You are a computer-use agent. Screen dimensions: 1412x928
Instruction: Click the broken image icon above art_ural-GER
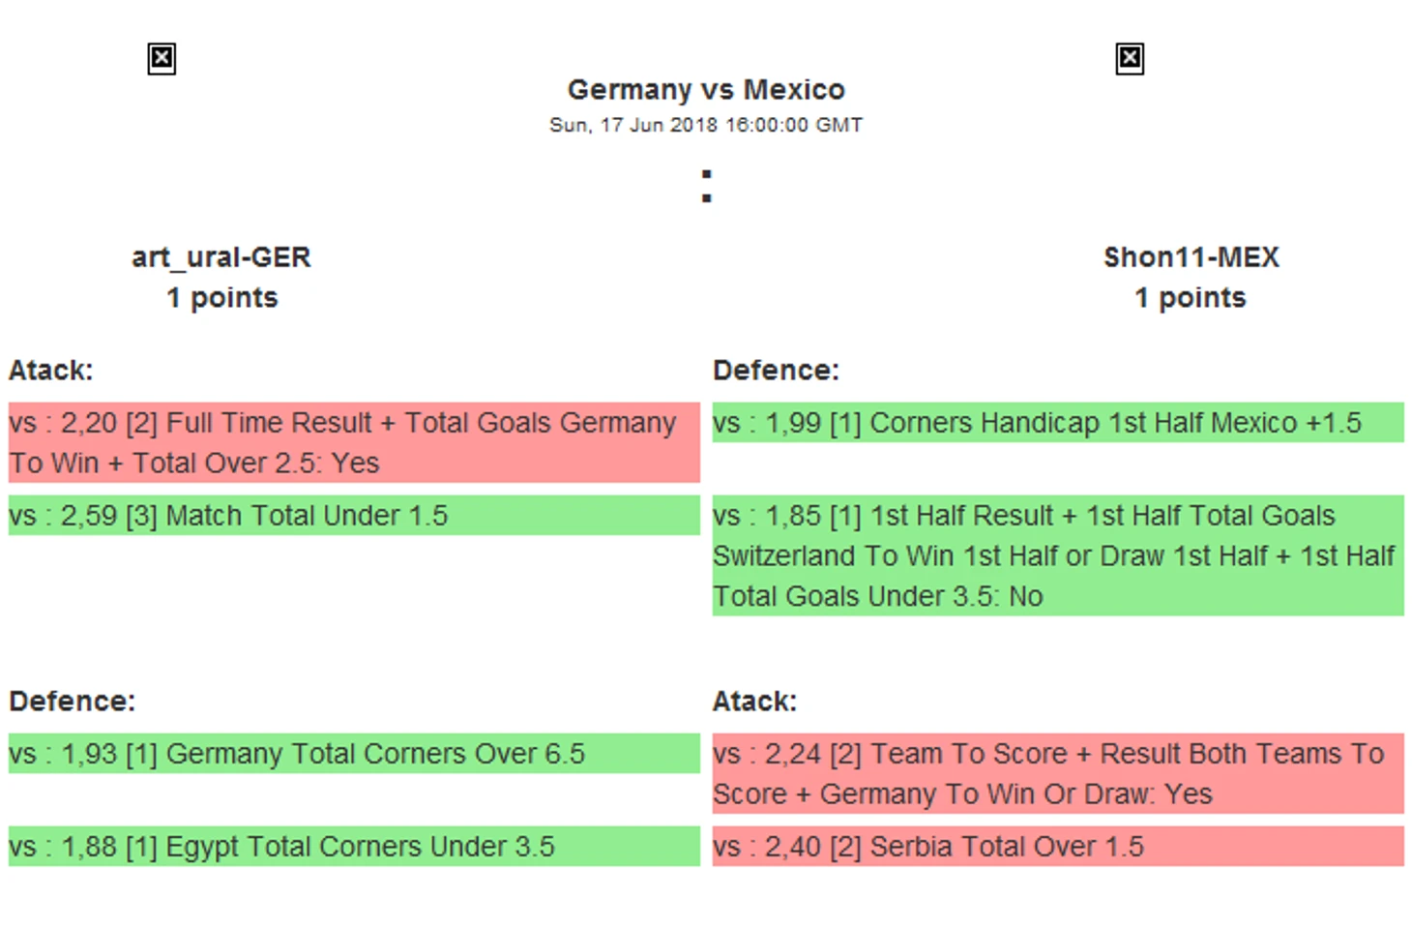(162, 59)
